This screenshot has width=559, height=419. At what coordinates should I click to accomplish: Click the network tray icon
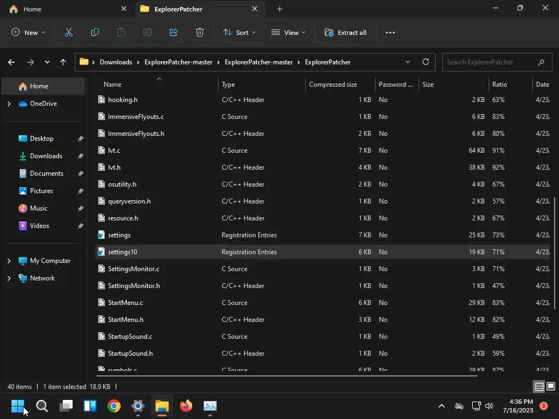point(476,406)
